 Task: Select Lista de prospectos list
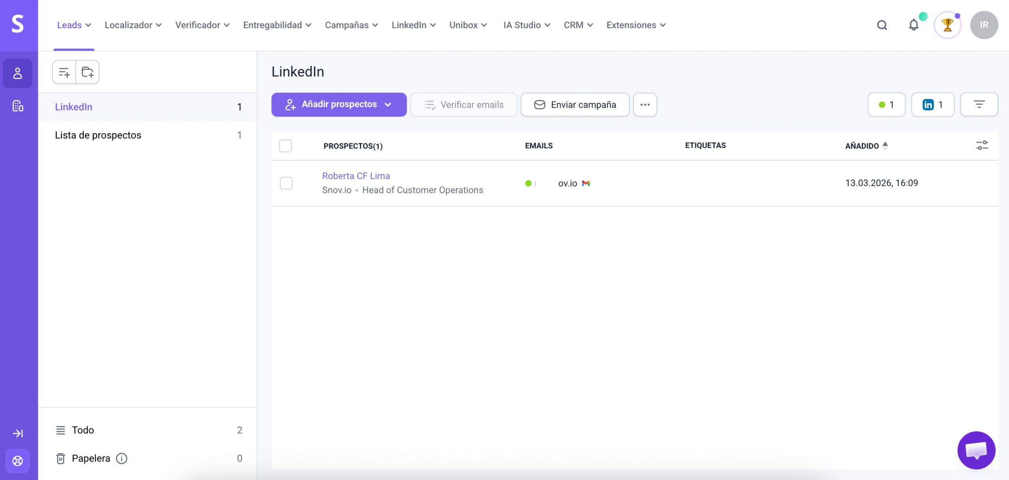(98, 135)
